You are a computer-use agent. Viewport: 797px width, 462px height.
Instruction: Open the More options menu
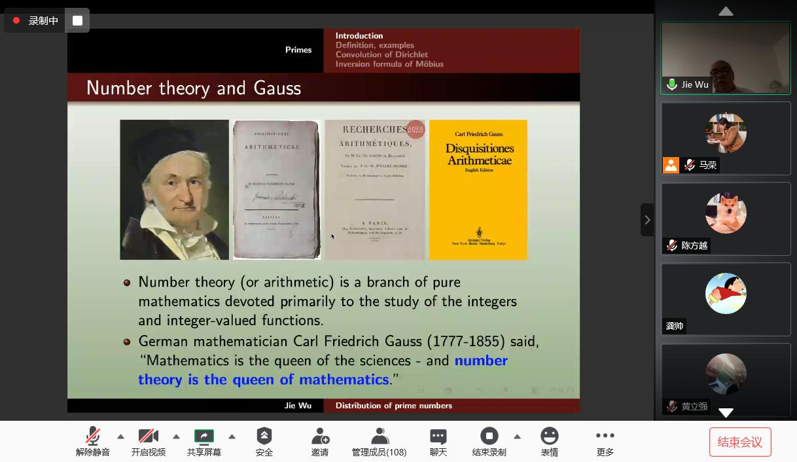605,436
